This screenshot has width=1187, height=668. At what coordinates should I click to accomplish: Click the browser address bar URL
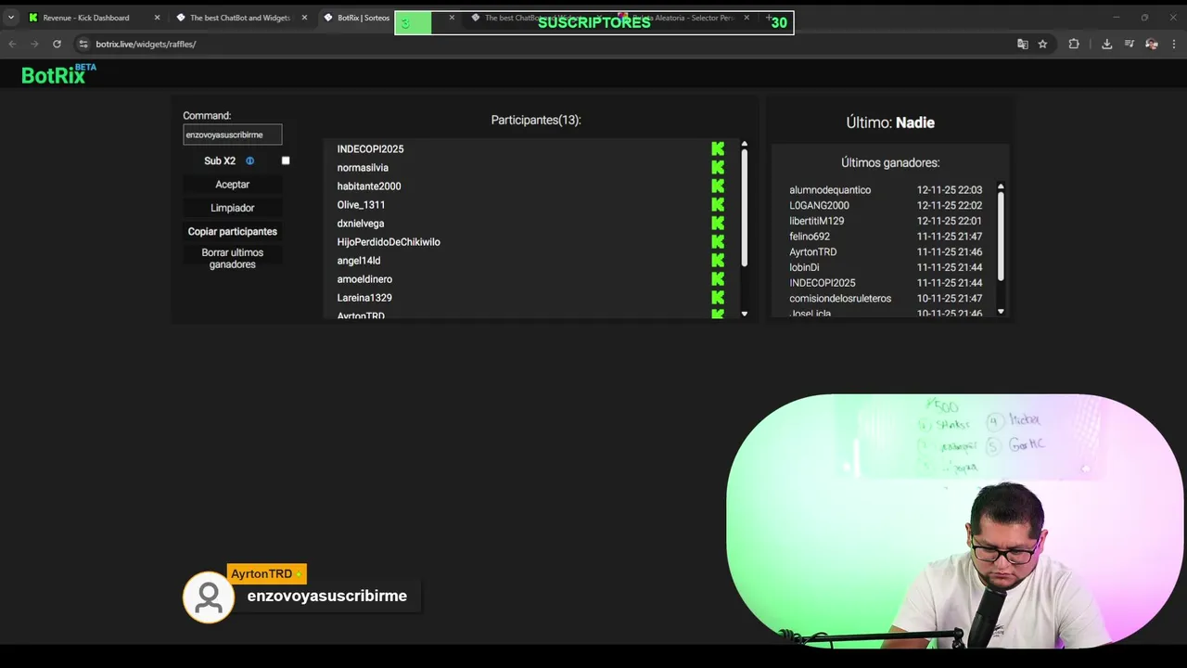(146, 44)
